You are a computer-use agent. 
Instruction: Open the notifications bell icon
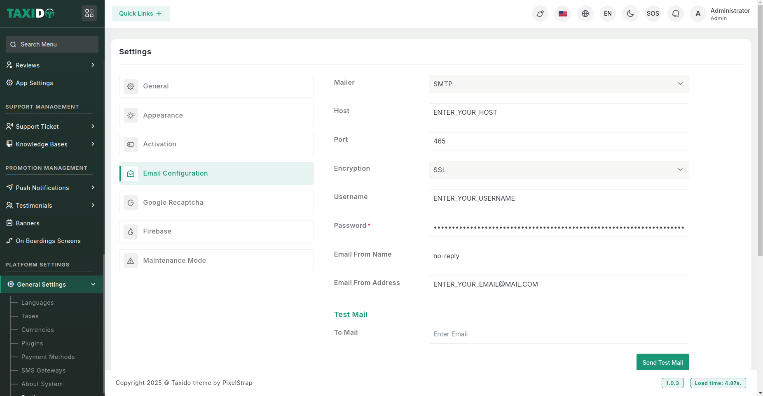[676, 14]
